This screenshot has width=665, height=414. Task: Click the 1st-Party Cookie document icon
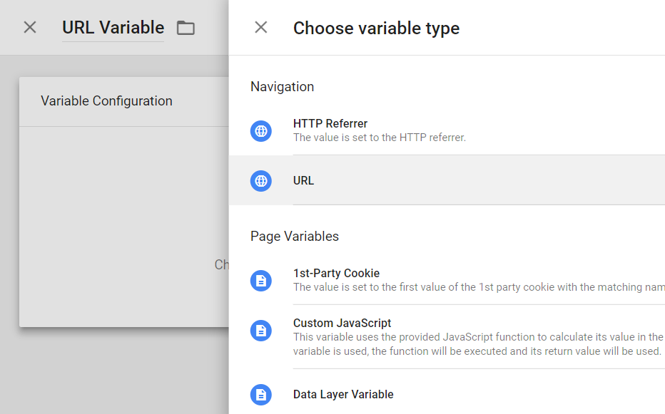coord(261,280)
